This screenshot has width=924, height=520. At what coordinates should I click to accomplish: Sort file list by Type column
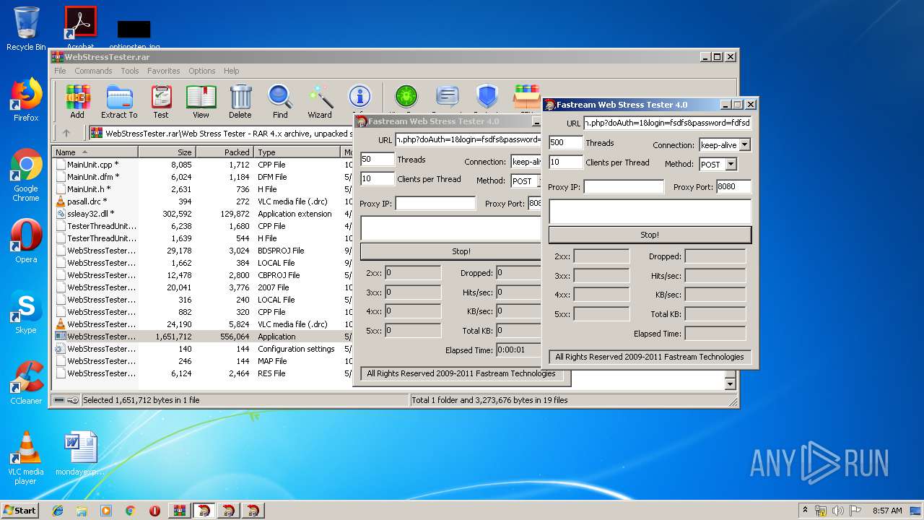[x=297, y=152]
